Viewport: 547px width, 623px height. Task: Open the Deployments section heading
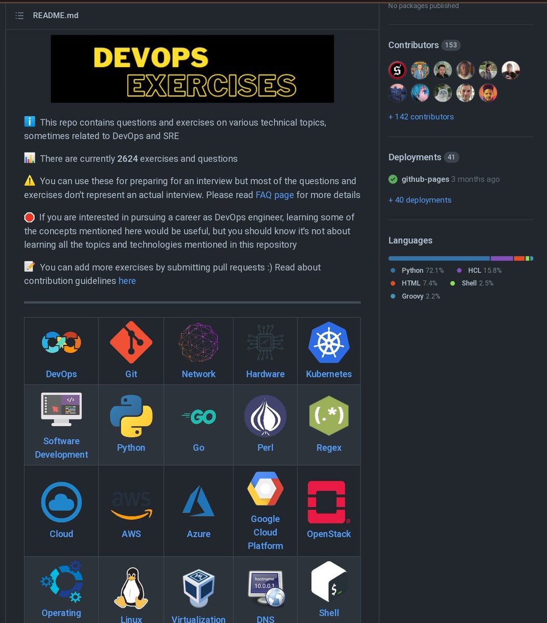pyautogui.click(x=415, y=157)
